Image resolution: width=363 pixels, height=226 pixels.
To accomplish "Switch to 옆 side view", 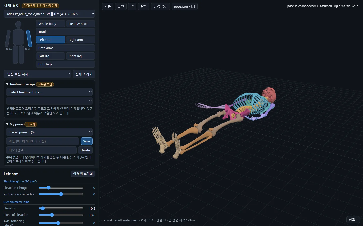I will tap(132, 6).
